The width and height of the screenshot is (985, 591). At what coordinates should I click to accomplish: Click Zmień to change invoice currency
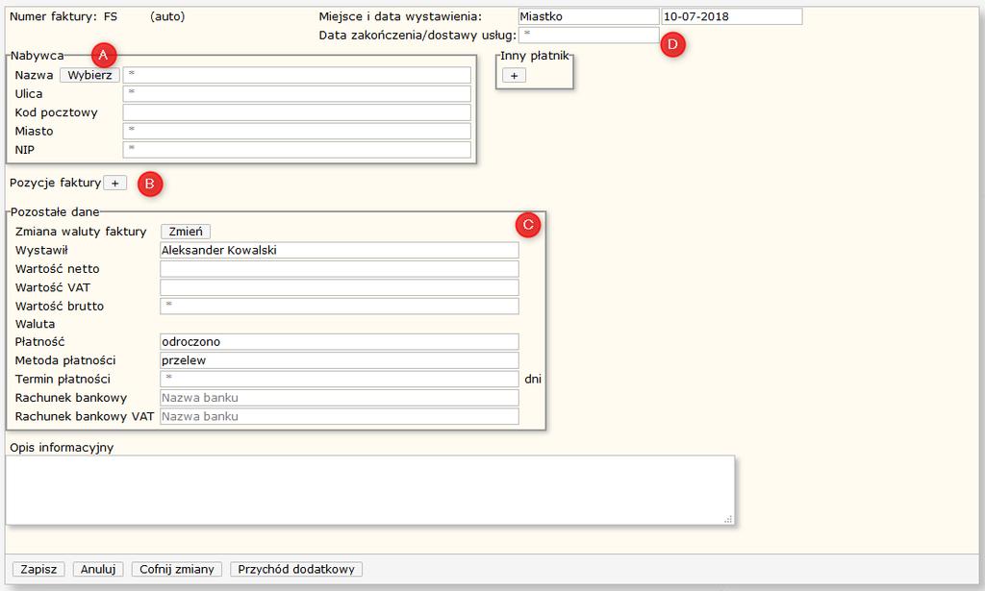pos(186,232)
